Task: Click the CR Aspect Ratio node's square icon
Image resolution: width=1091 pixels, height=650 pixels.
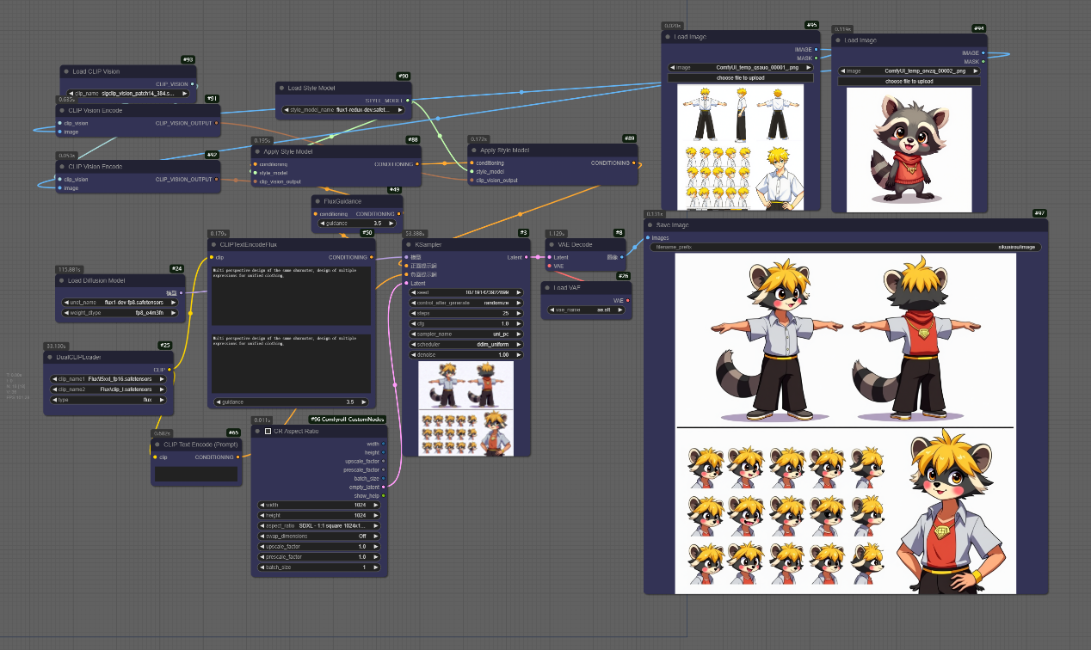Action: point(268,431)
